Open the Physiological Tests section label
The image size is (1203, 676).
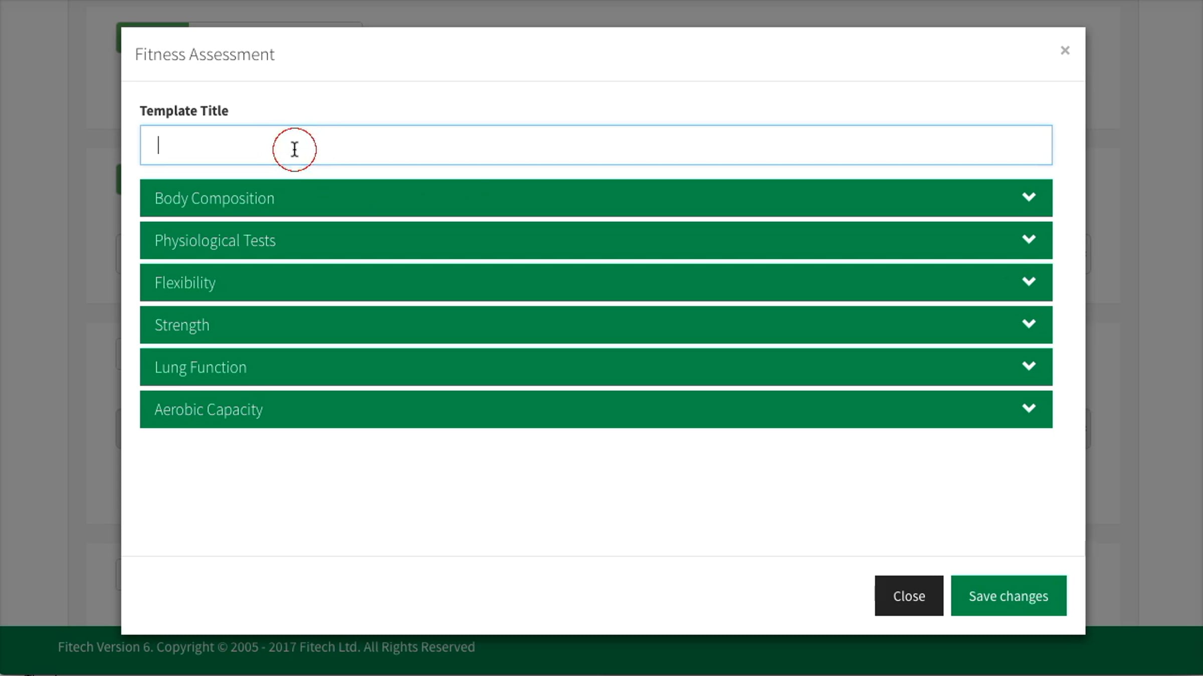point(215,240)
